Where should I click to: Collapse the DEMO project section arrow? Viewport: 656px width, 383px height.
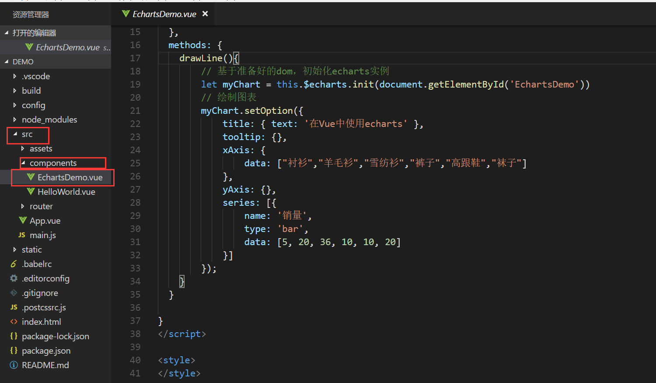coord(7,62)
